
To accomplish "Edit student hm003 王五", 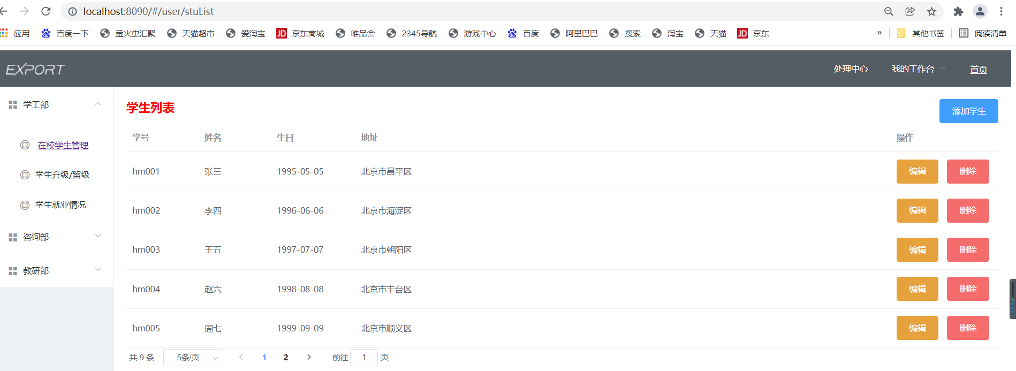I will 917,249.
